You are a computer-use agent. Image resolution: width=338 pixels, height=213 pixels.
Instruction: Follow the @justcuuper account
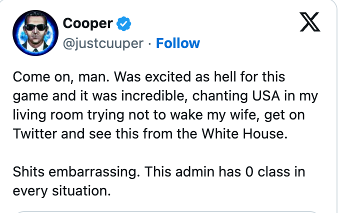178,43
